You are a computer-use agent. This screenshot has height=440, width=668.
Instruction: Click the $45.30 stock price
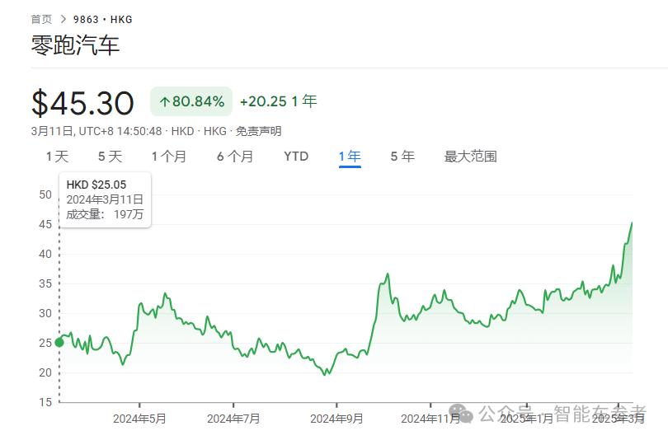click(x=82, y=103)
